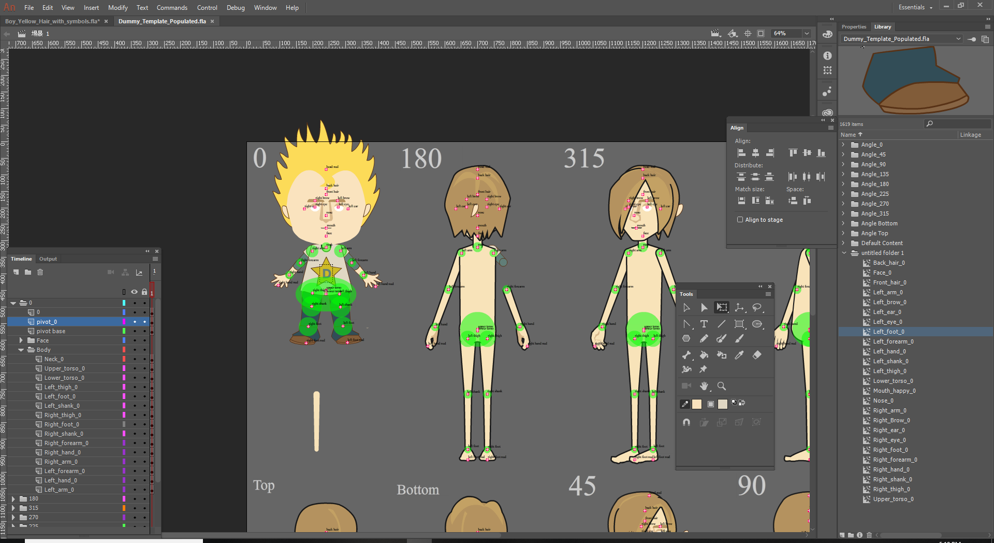Image resolution: width=994 pixels, height=543 pixels.
Task: Toggle Clip content outside stage icon
Action: click(761, 33)
